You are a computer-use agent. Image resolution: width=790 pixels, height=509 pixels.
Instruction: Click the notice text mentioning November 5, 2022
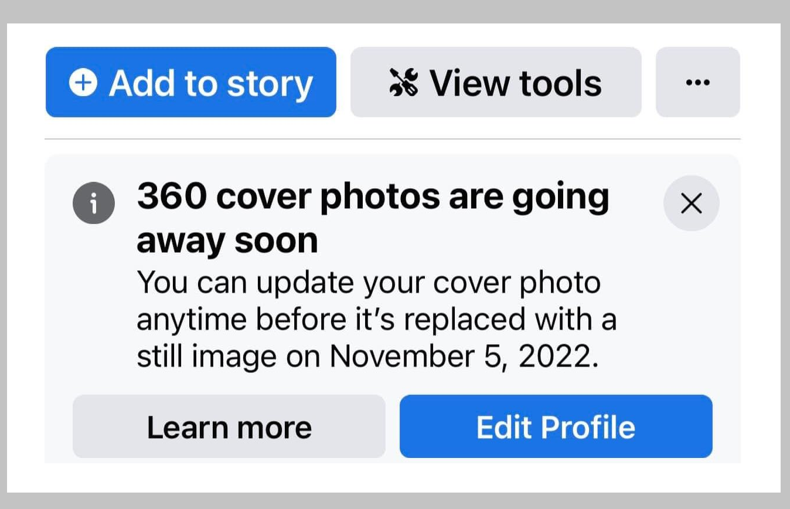click(x=376, y=320)
